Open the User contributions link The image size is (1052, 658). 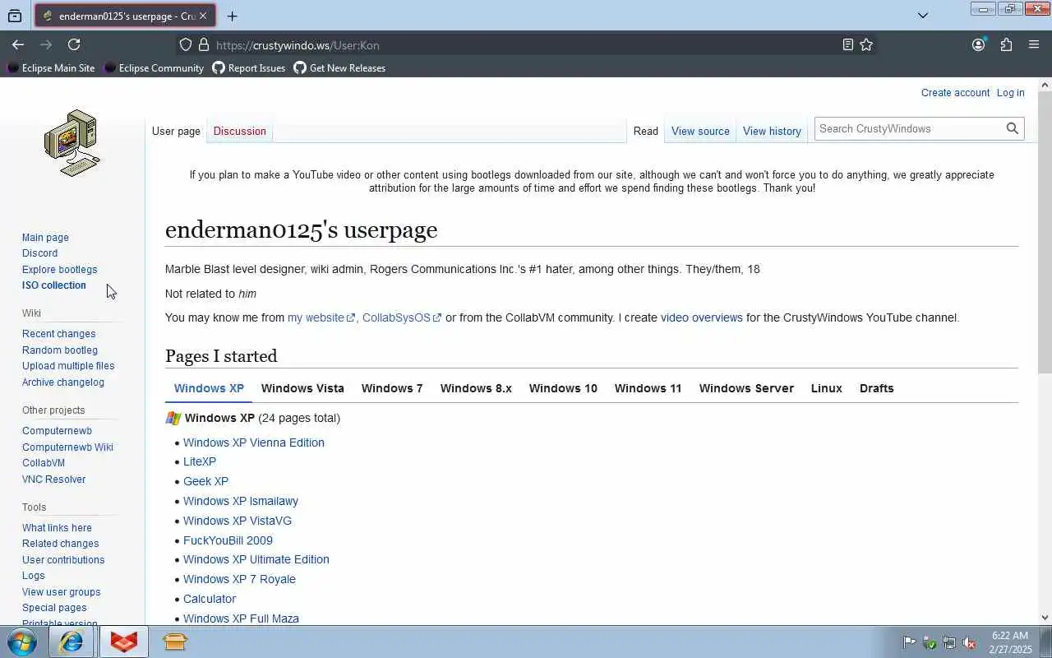[x=63, y=560]
